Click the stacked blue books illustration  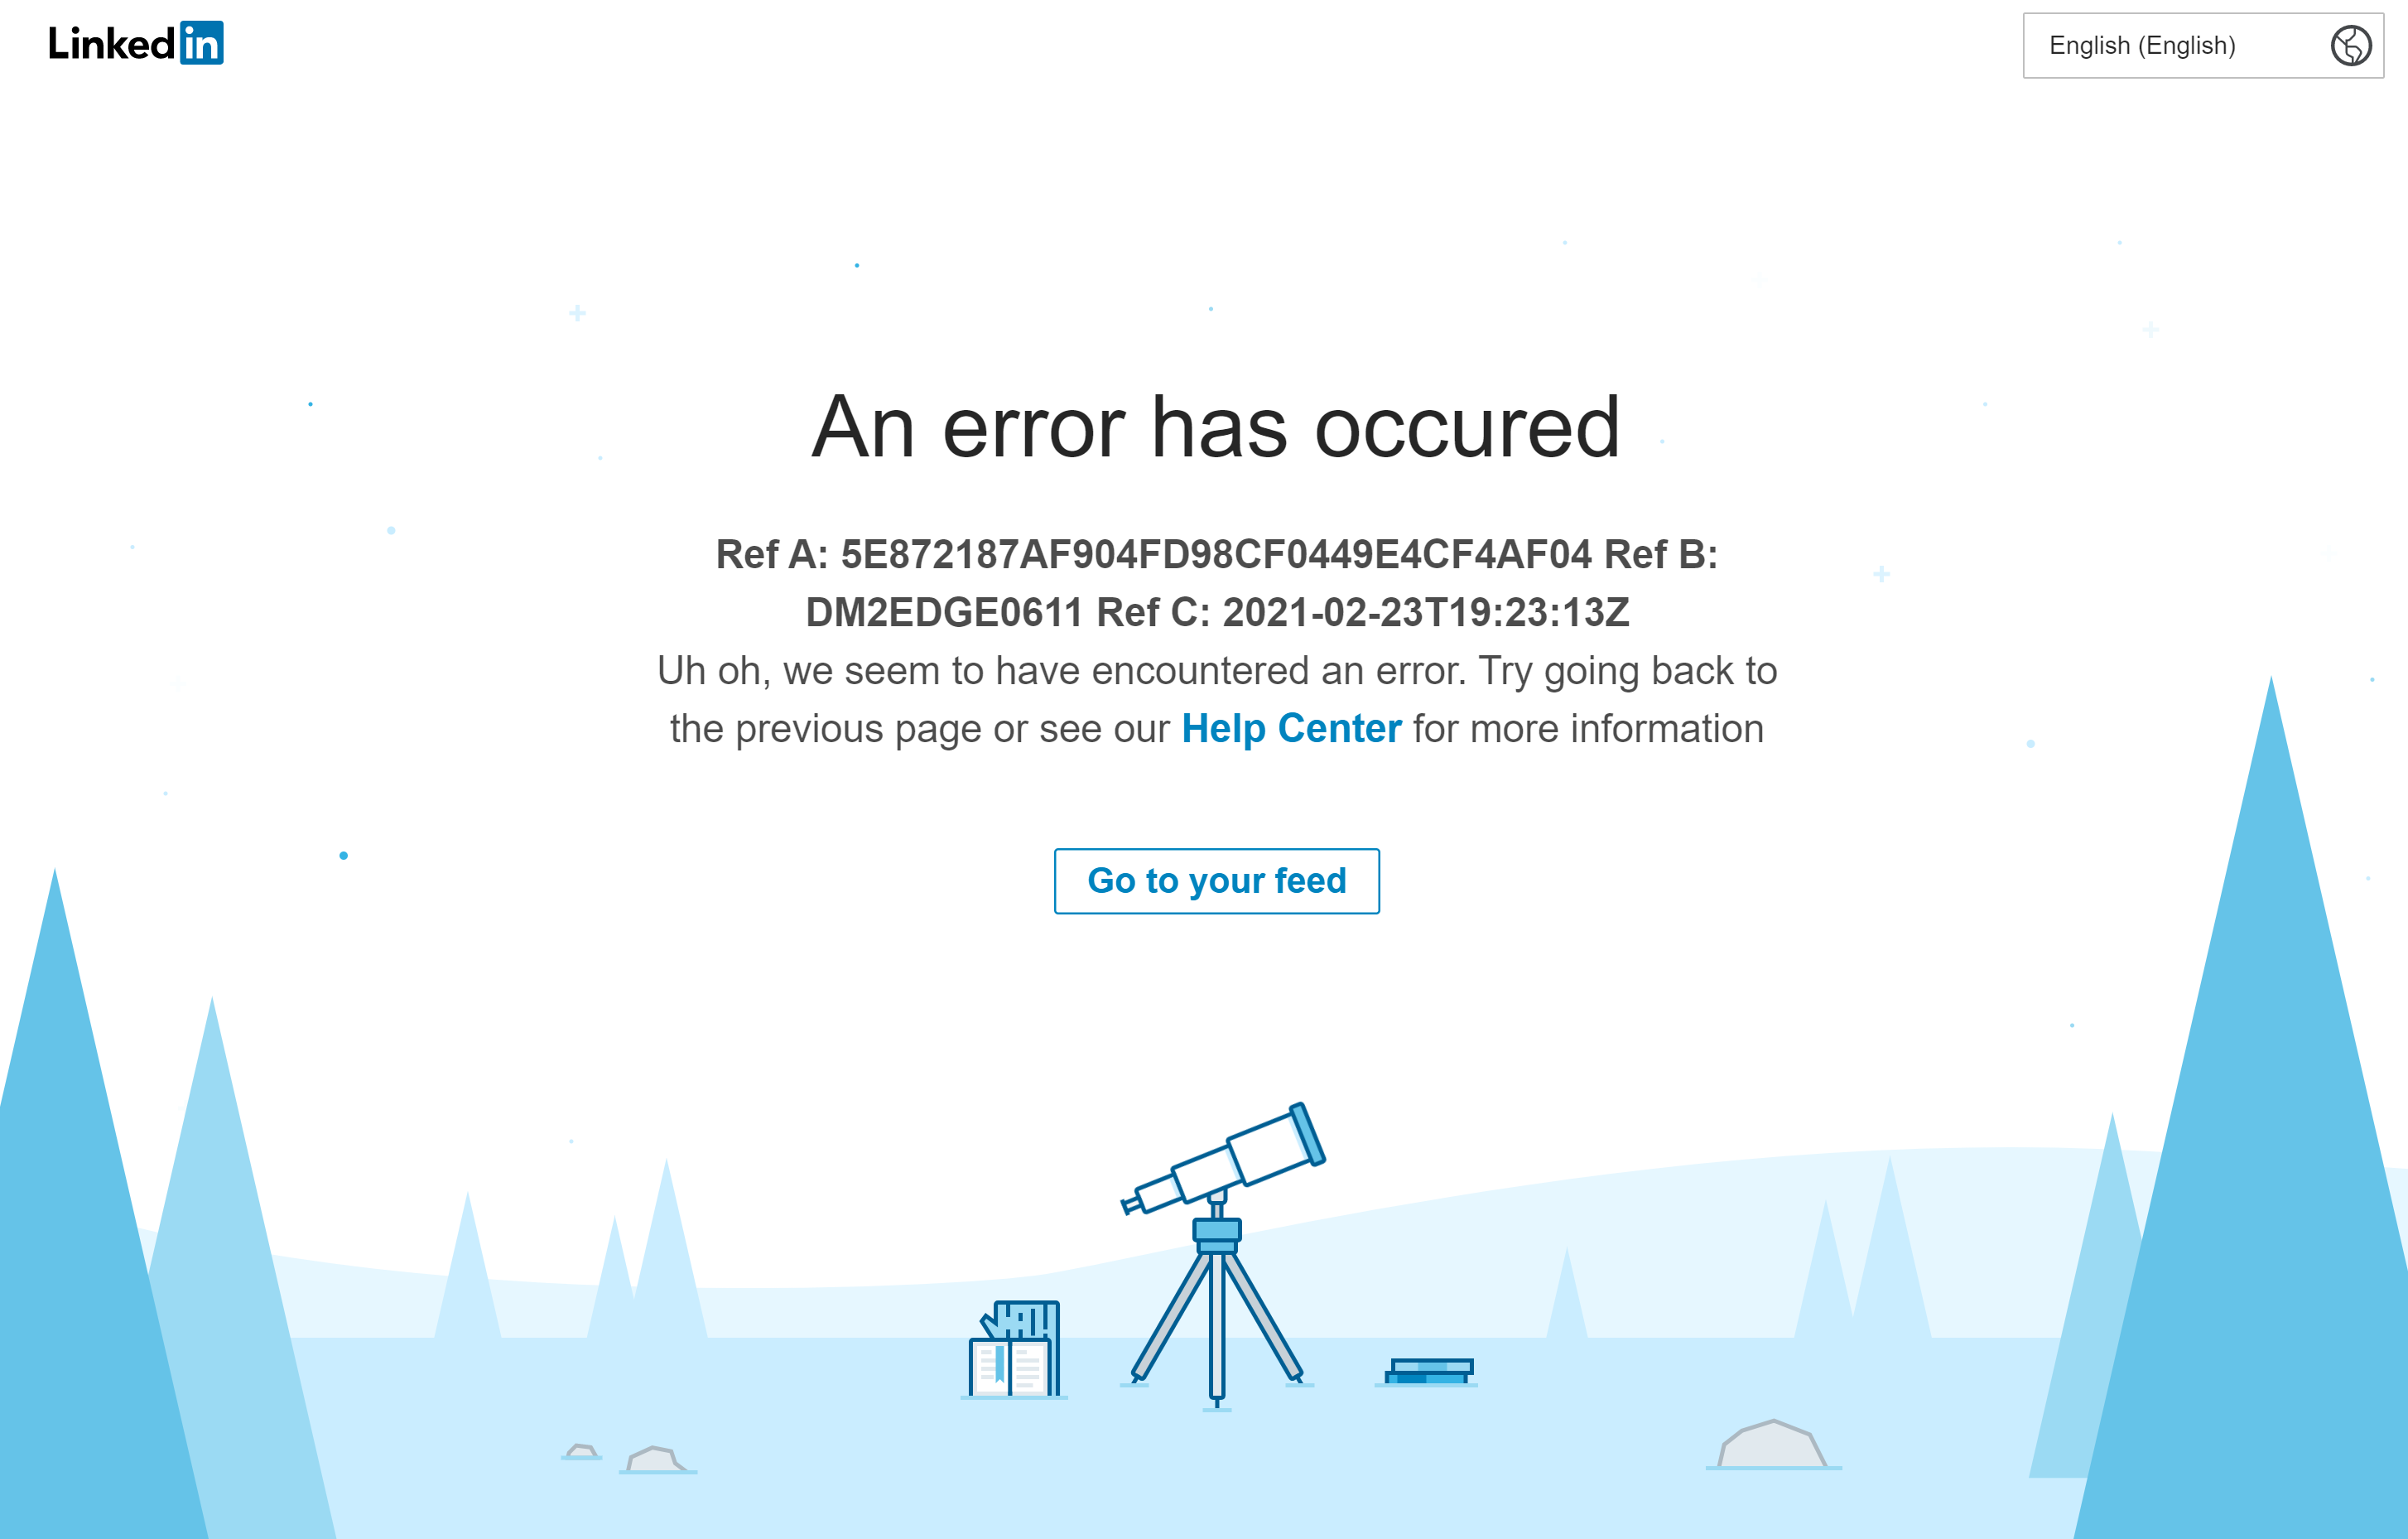[1428, 1371]
